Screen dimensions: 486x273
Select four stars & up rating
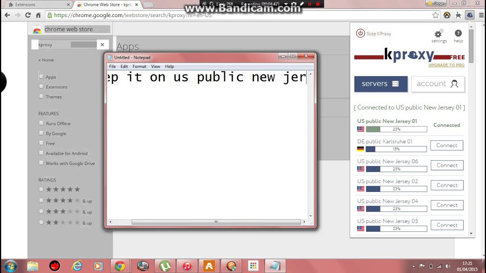(41, 200)
